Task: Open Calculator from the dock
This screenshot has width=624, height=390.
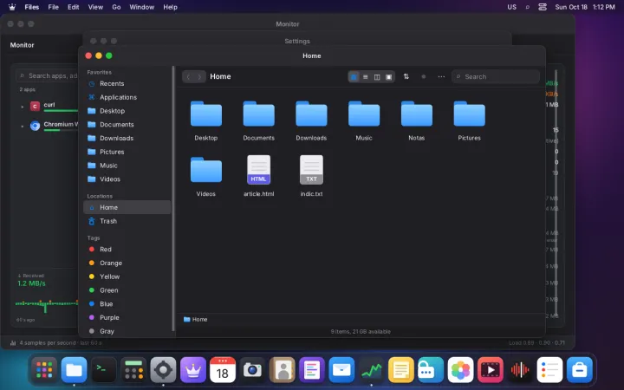Action: click(133, 370)
